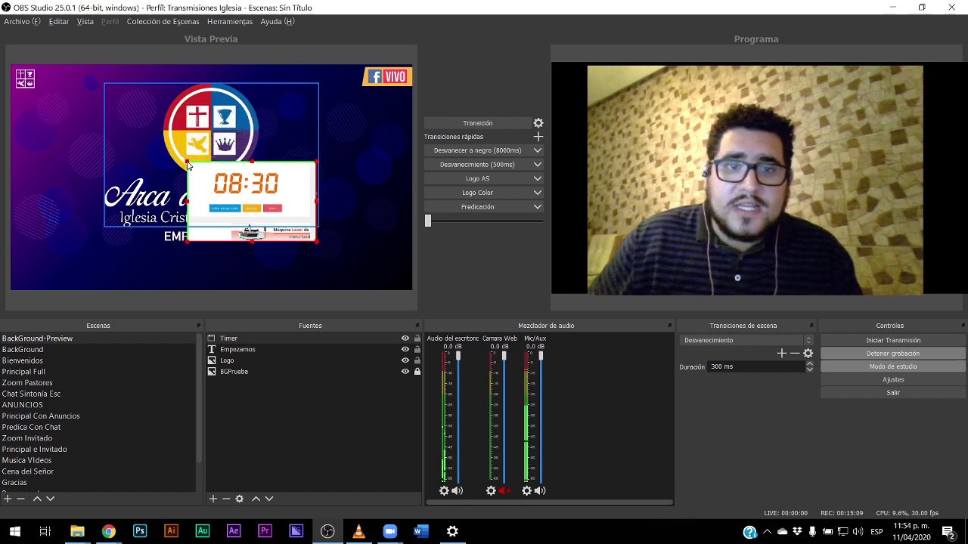Open Adobe Premiere Pro from taskbar

(x=265, y=531)
